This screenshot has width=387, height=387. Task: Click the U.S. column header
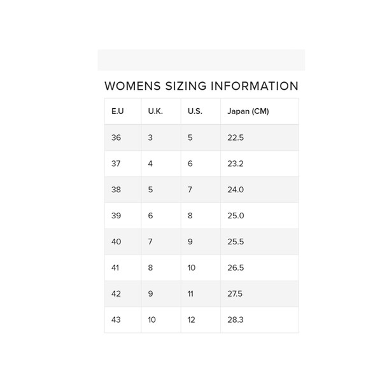pos(195,111)
